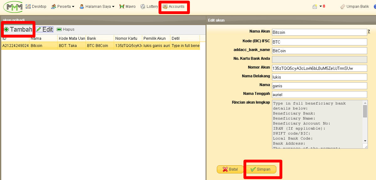Click the Umpan Balik eraser icon
The image size is (376, 180).
(342, 7)
